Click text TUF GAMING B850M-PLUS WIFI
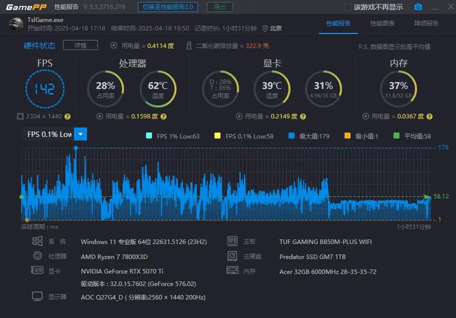Viewport: 456px width, 318px height. point(325,242)
